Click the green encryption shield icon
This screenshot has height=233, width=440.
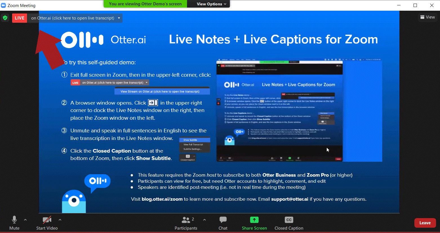(x=5, y=18)
